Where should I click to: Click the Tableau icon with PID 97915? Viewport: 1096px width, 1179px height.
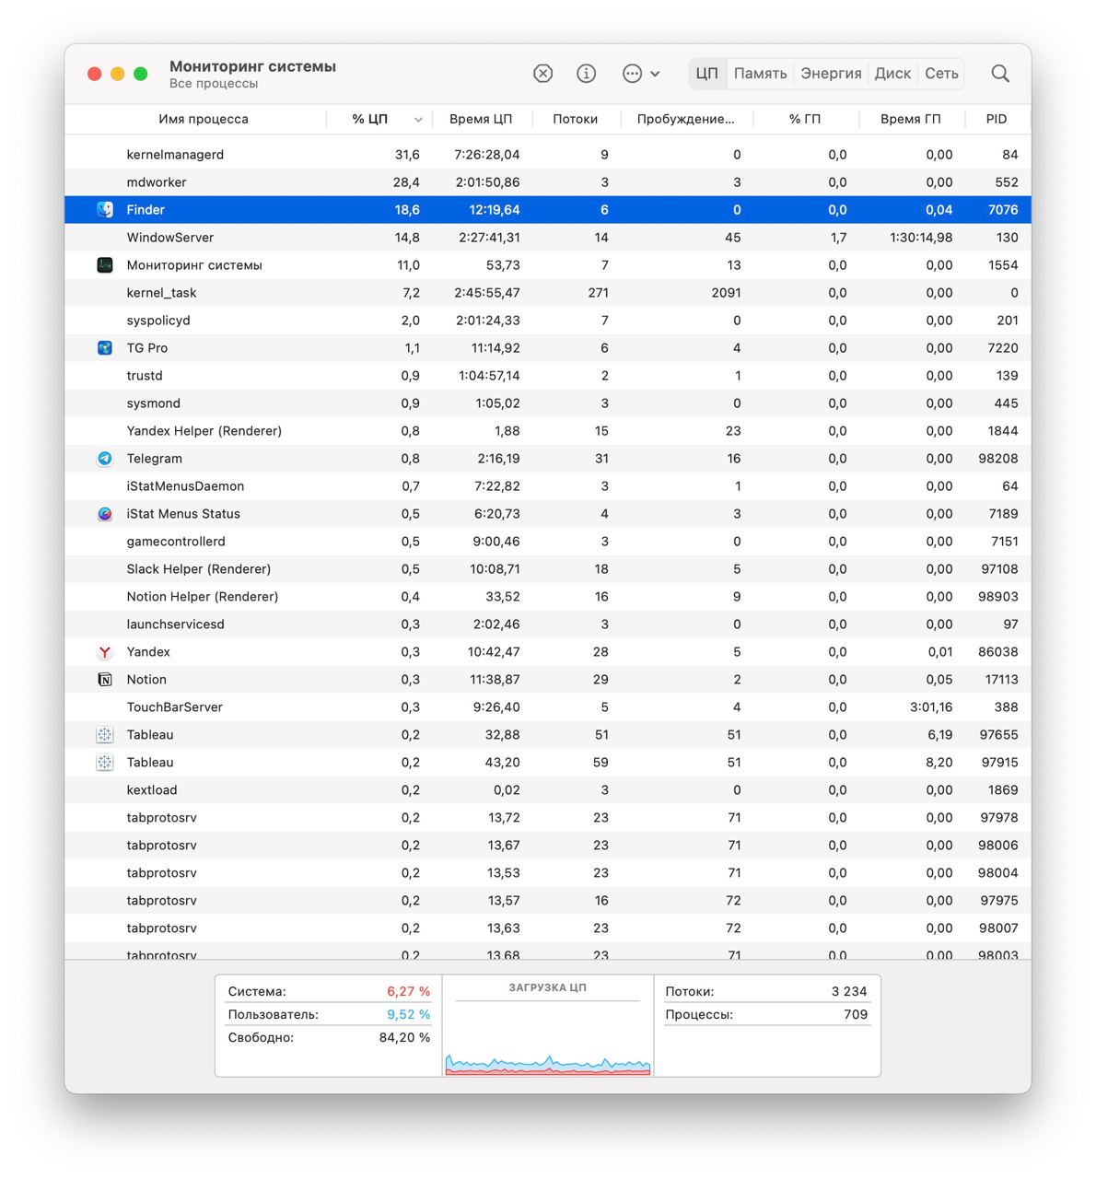105,763
